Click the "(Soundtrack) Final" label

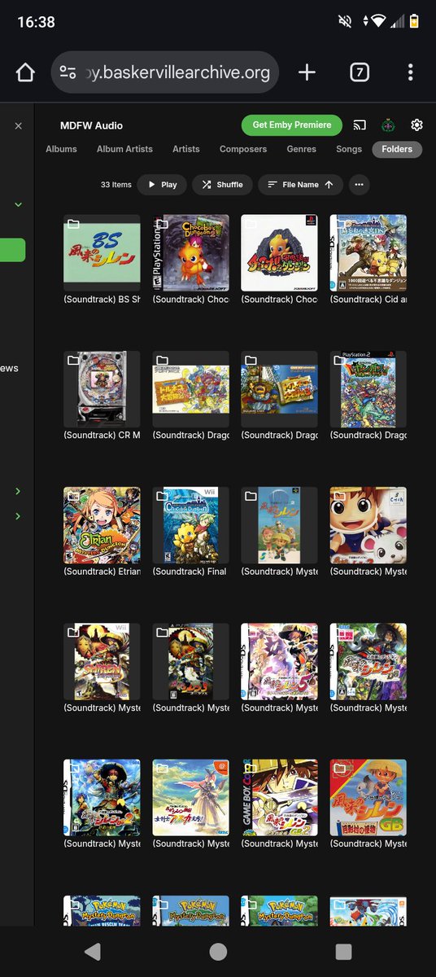(x=190, y=572)
